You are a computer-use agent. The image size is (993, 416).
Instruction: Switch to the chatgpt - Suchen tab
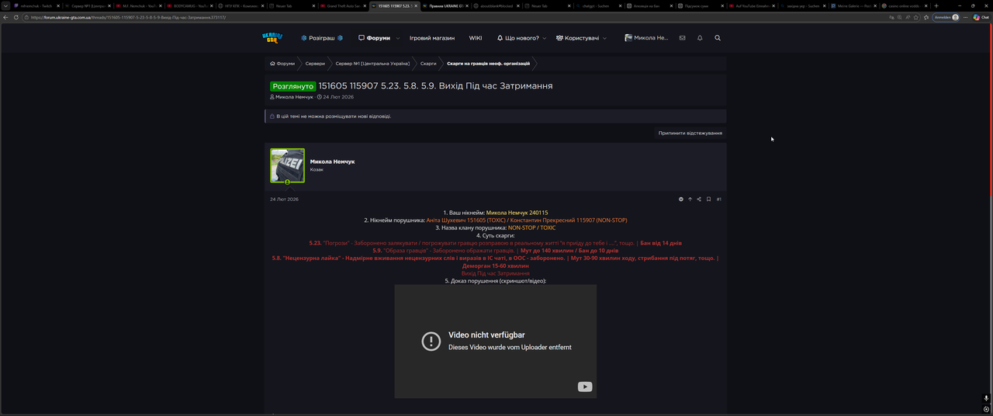(595, 5)
